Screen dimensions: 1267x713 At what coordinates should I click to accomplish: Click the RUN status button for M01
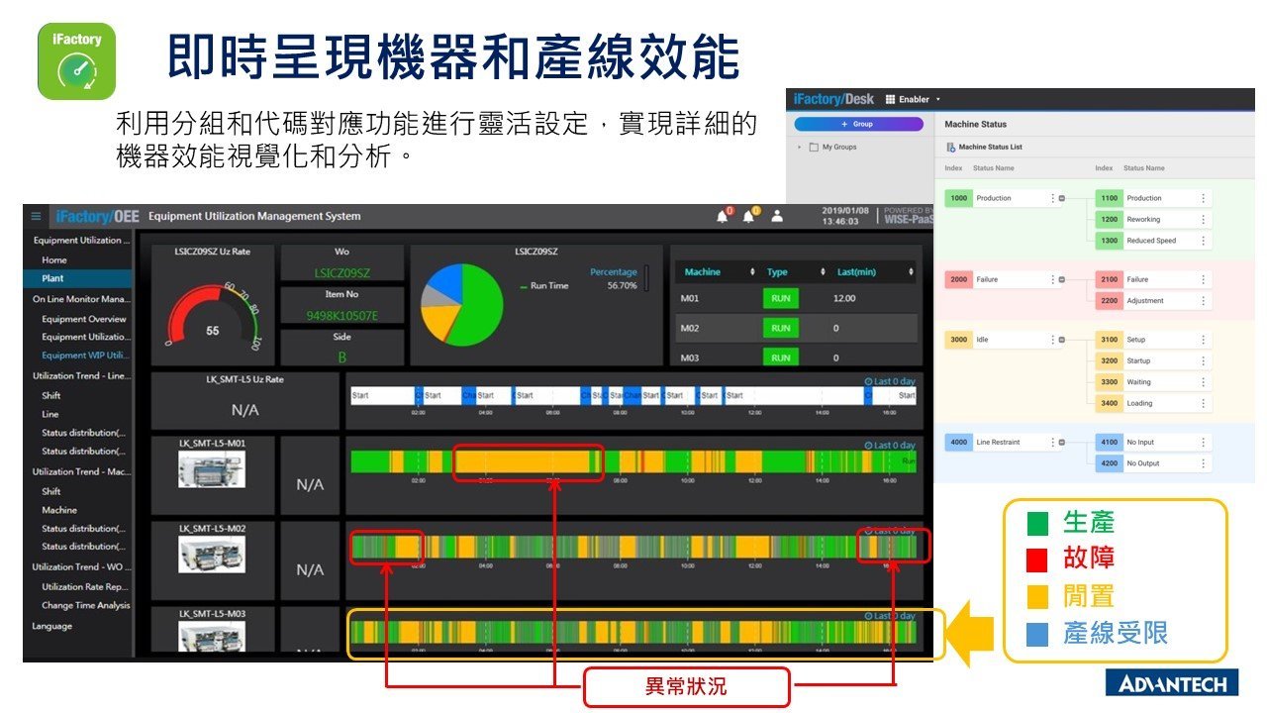(x=781, y=298)
